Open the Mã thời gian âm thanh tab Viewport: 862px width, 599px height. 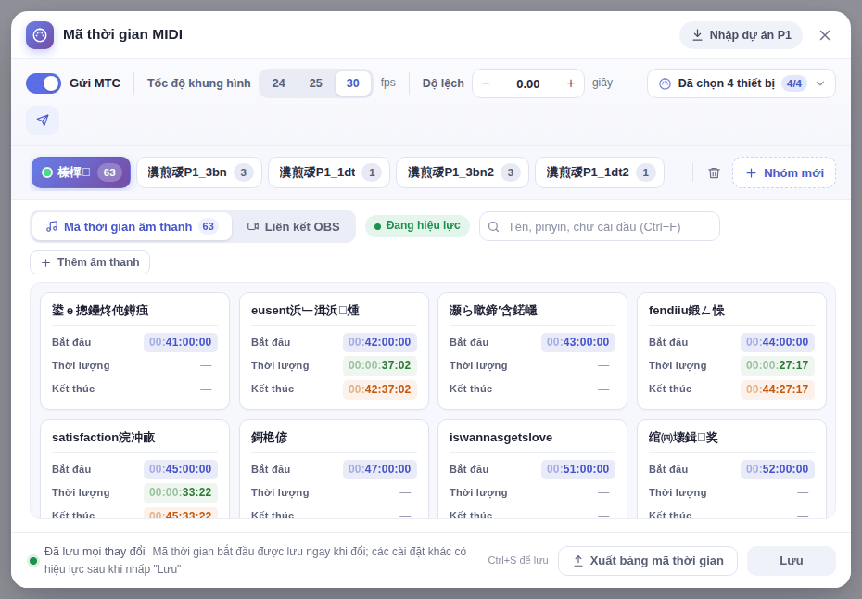(132, 226)
